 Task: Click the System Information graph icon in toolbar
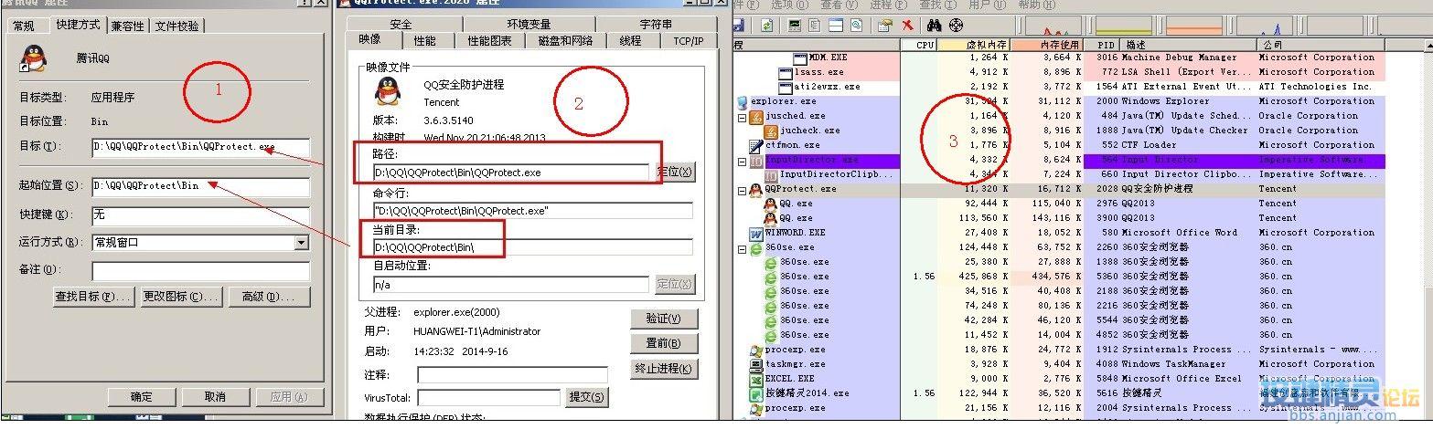tap(795, 25)
